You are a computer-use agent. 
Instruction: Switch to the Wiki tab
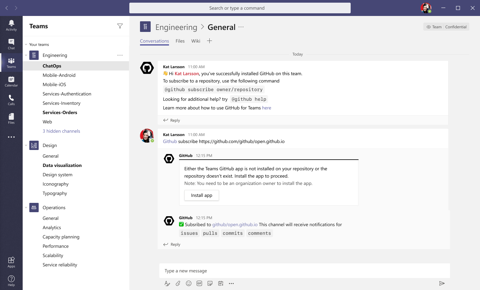[196, 41]
